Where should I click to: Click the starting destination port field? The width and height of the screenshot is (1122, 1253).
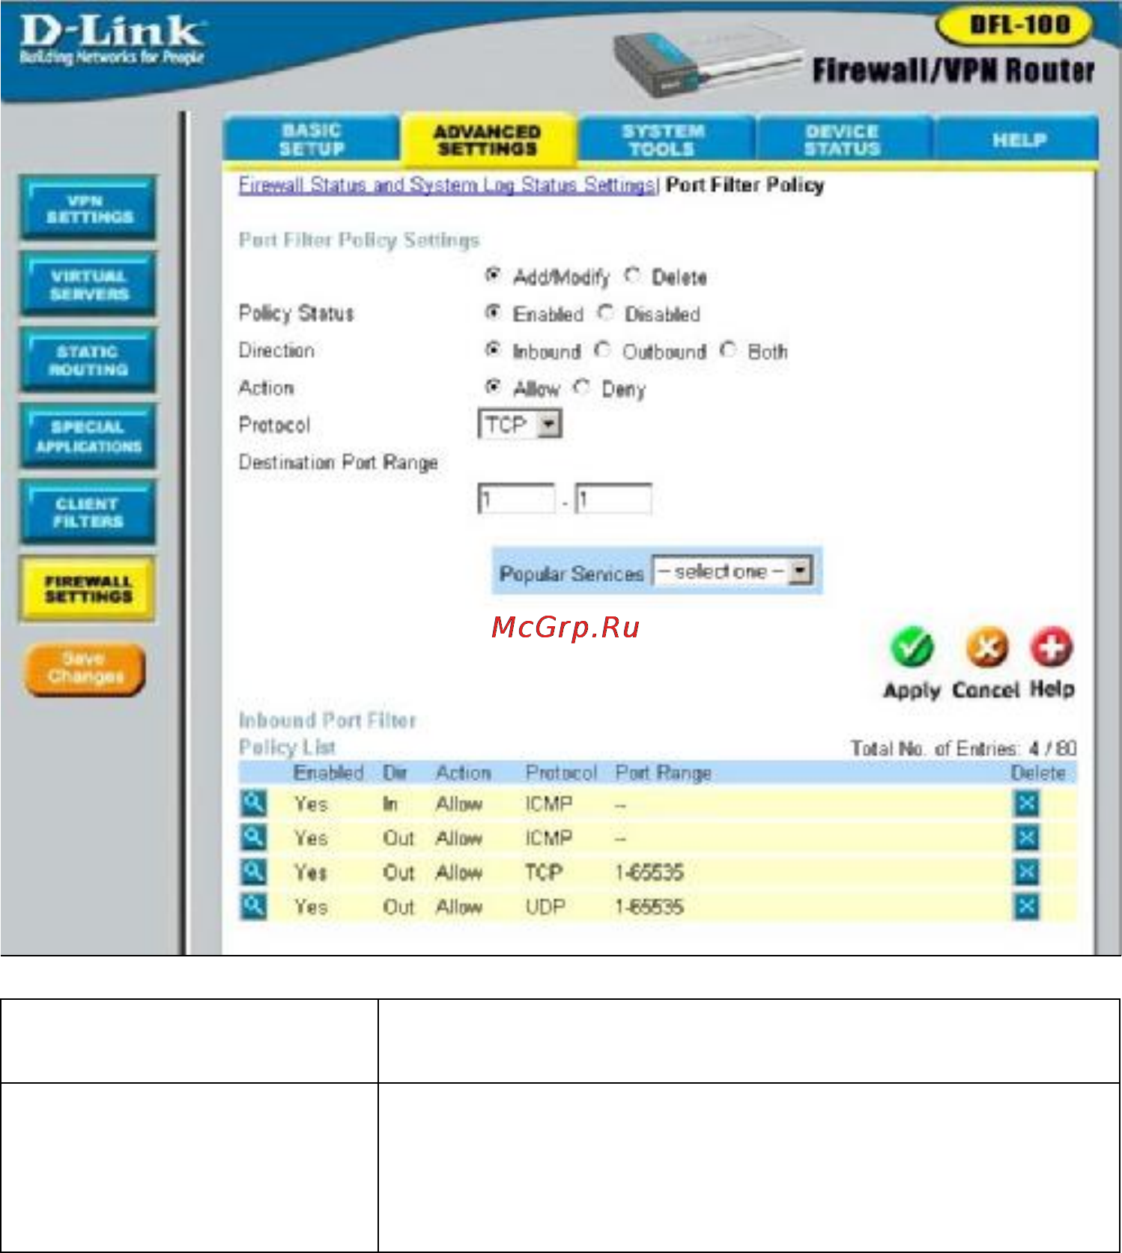click(517, 499)
